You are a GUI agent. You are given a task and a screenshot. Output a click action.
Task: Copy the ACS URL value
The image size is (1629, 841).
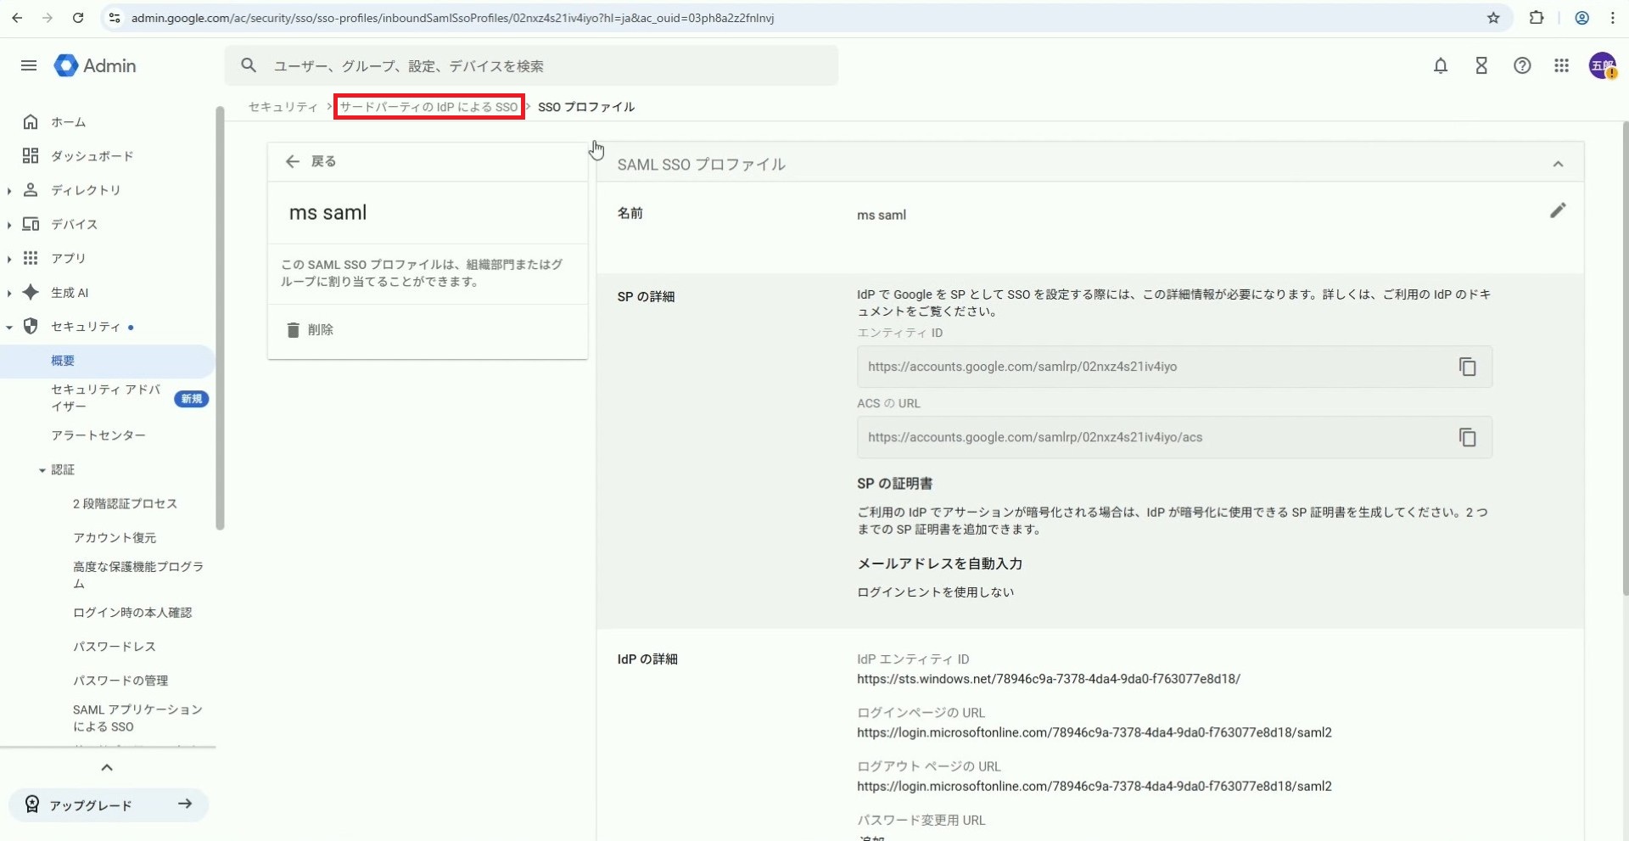coord(1467,437)
